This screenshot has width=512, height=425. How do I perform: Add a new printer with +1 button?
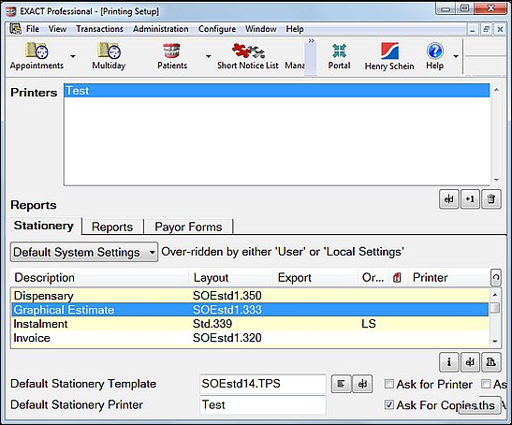(x=470, y=199)
